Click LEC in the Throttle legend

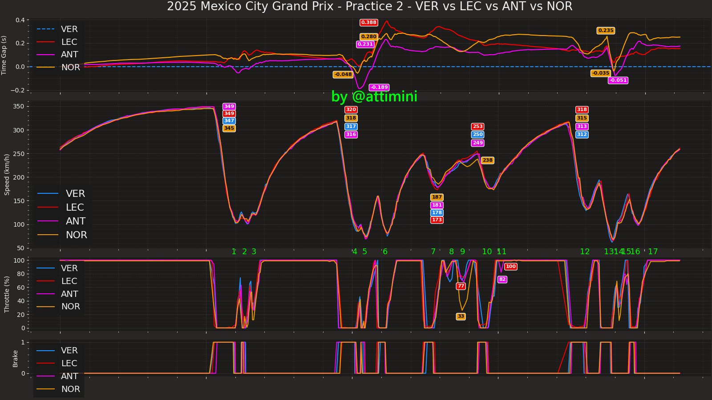69,281
